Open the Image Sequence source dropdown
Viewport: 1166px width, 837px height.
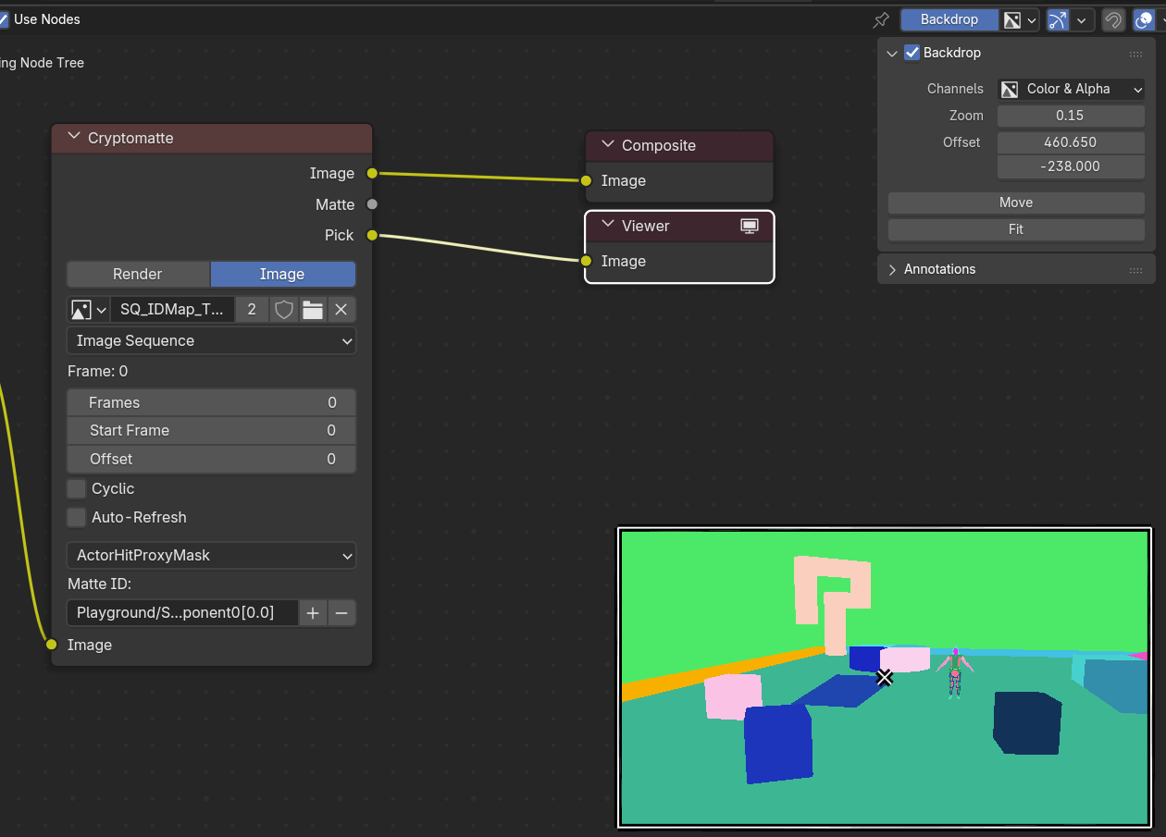[x=211, y=340]
